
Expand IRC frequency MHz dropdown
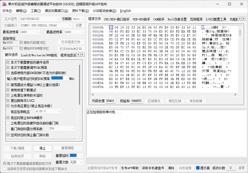pyautogui.click(x=66, y=78)
